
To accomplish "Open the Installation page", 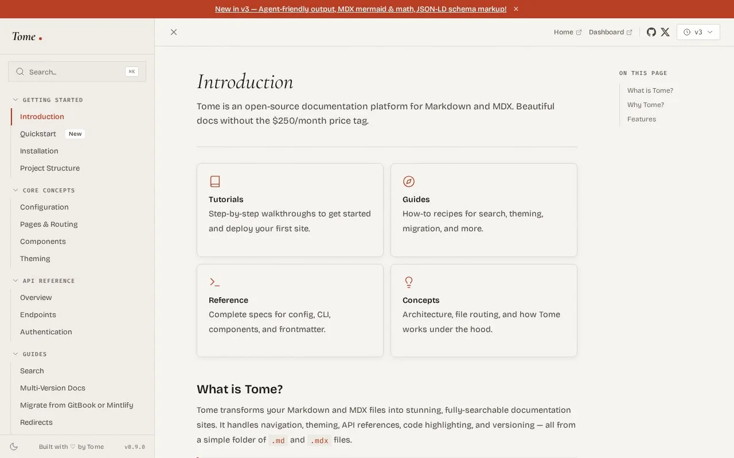I will click(39, 151).
